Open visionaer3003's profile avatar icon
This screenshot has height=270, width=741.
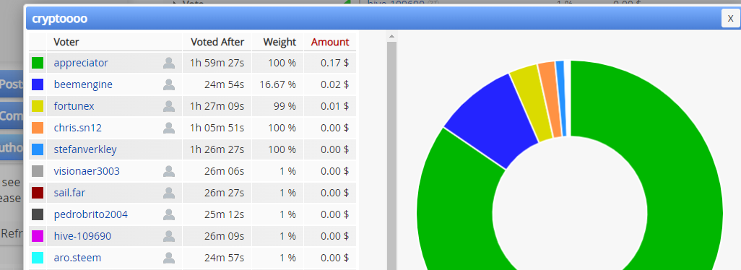pyautogui.click(x=169, y=171)
